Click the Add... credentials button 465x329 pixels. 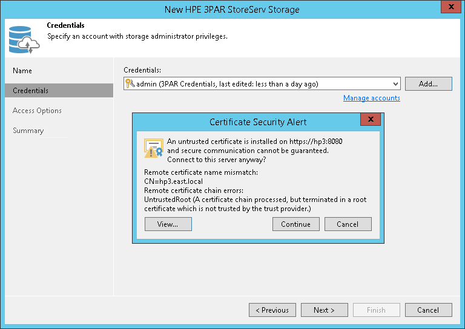(428, 84)
